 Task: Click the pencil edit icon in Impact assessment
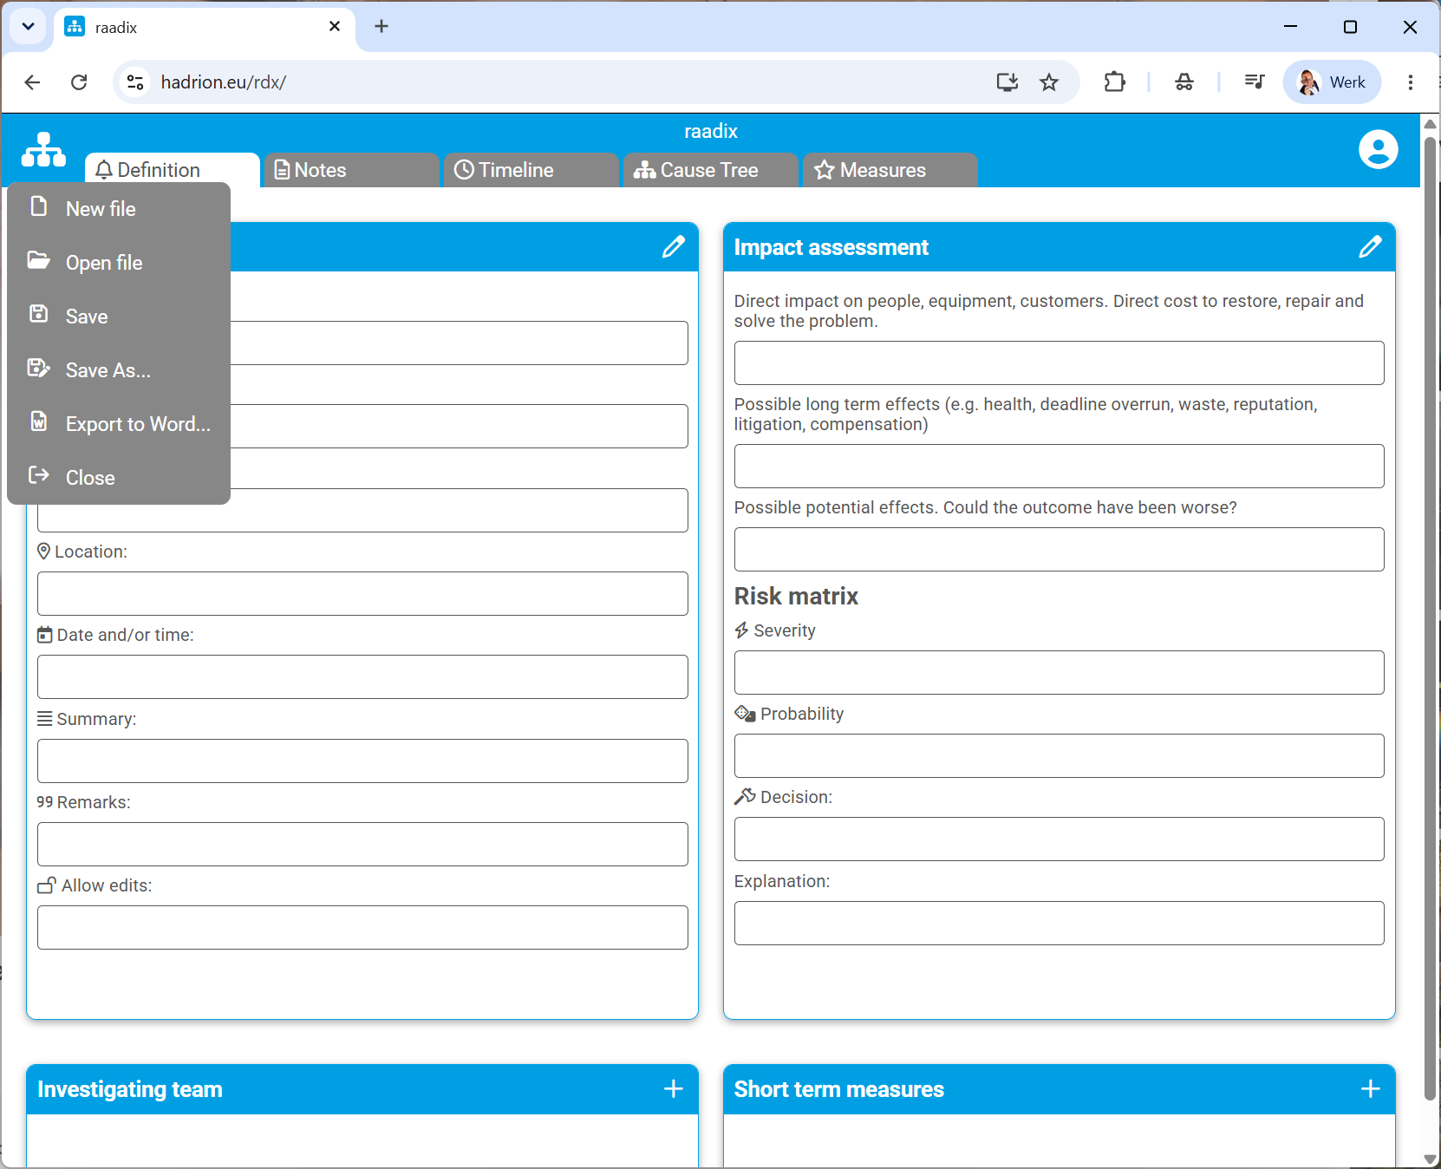[x=1370, y=247]
